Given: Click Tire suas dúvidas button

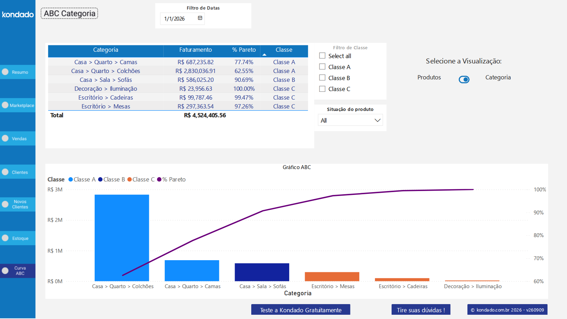Looking at the screenshot, I should (421, 310).
